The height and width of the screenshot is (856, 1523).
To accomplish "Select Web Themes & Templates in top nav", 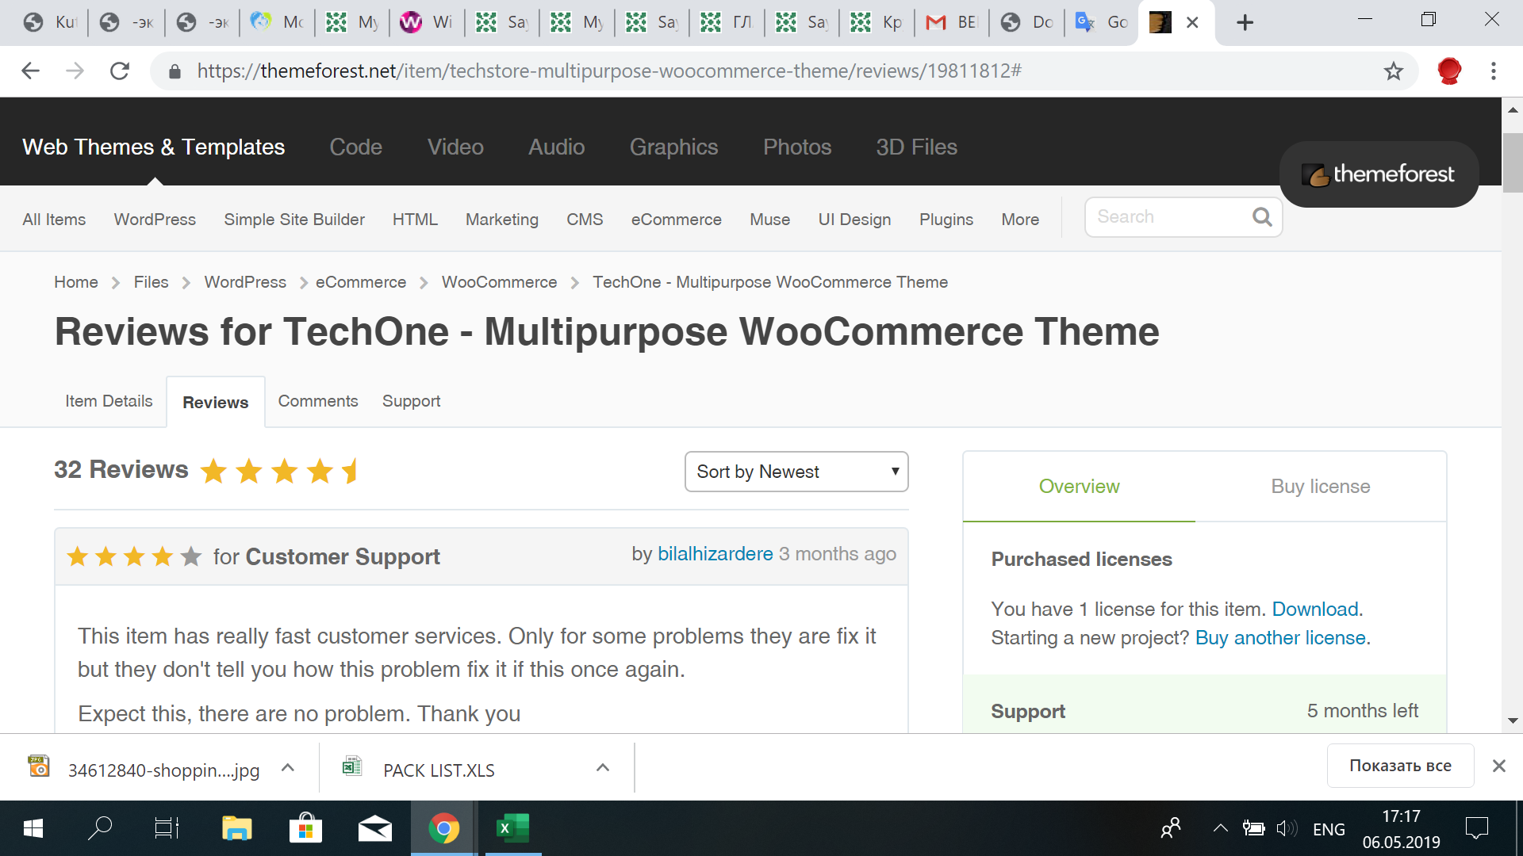I will [153, 147].
